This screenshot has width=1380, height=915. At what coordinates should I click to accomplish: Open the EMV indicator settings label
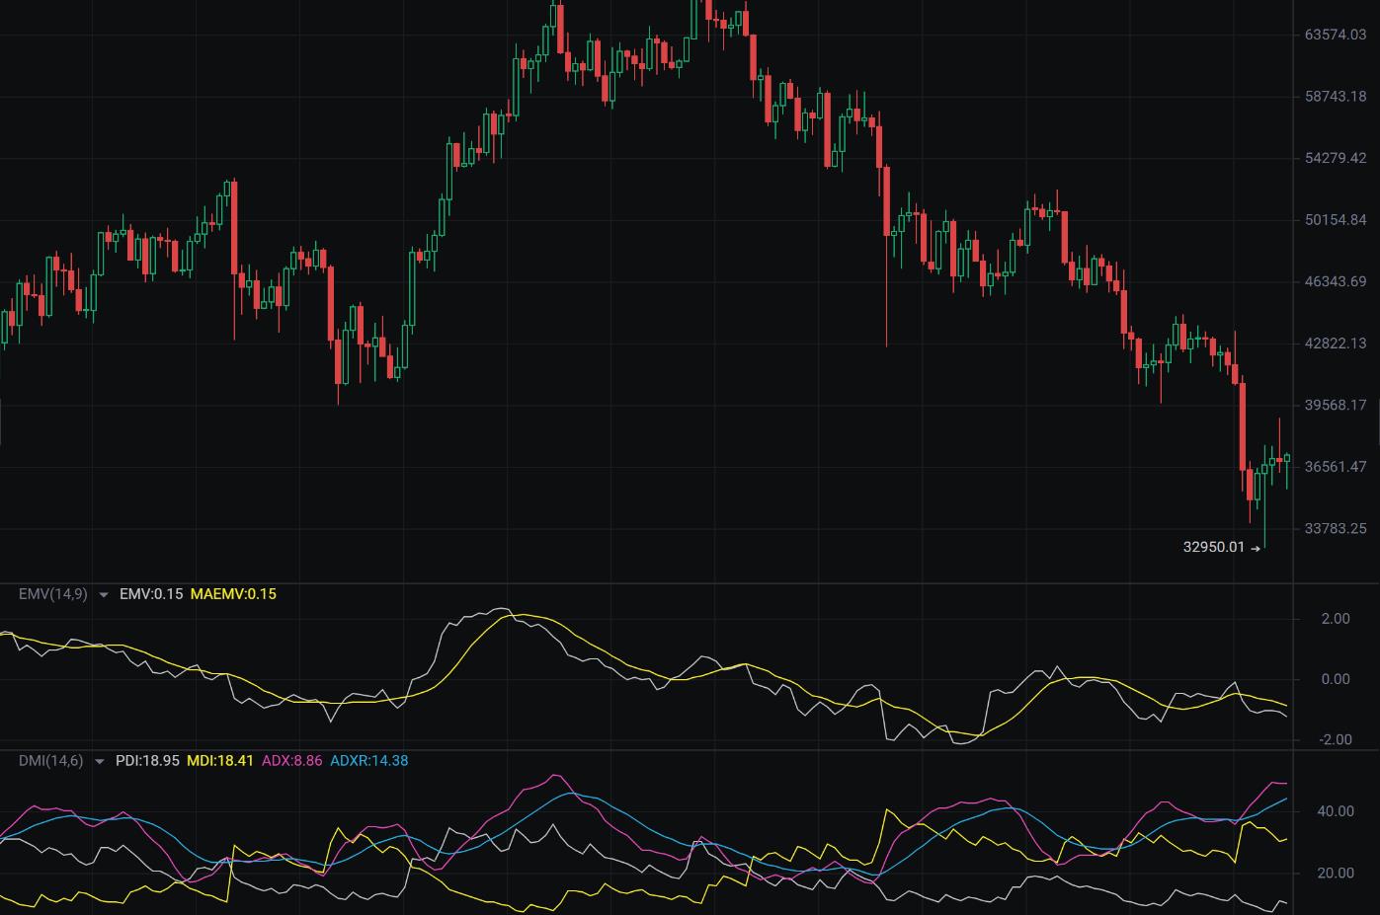pos(51,595)
